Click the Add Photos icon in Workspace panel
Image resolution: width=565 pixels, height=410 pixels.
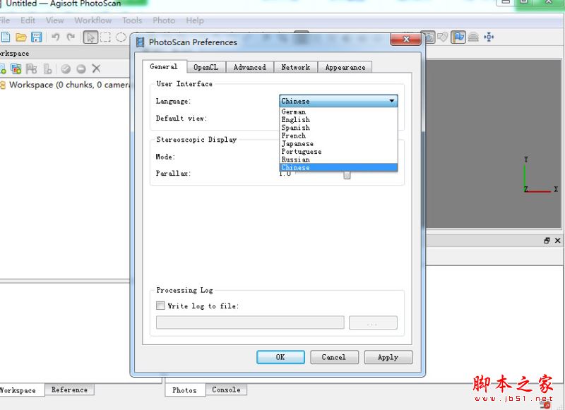pyautogui.click(x=17, y=68)
